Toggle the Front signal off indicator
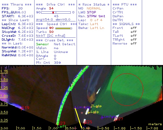Image resolution: width=163 pixels, height=130 pixels. 133,28
